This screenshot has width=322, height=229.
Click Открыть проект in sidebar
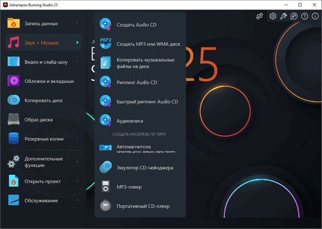[x=43, y=181]
